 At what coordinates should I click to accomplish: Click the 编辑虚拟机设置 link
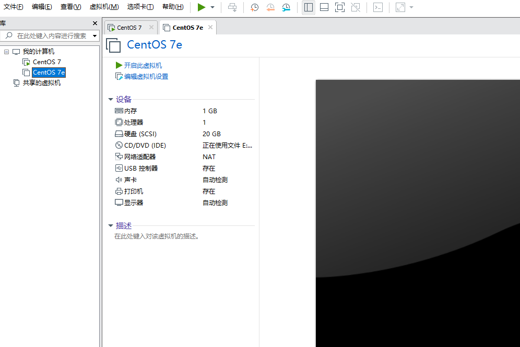point(146,76)
